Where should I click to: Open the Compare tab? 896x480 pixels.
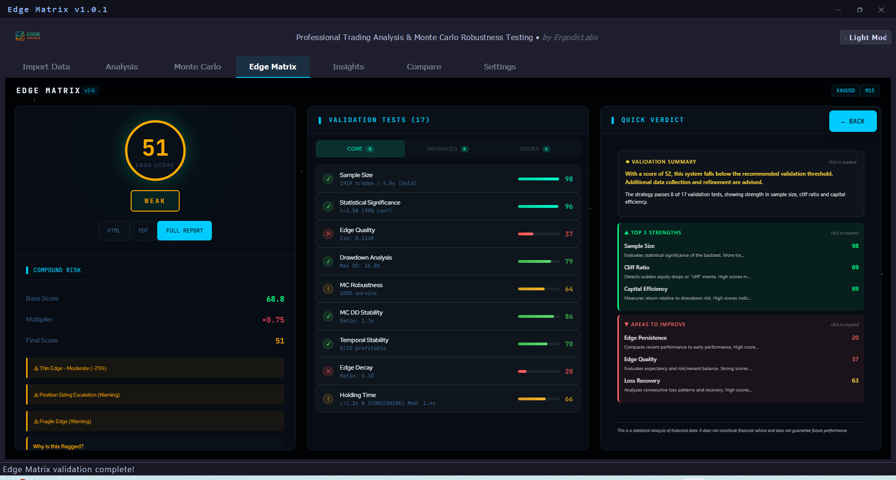click(x=424, y=67)
